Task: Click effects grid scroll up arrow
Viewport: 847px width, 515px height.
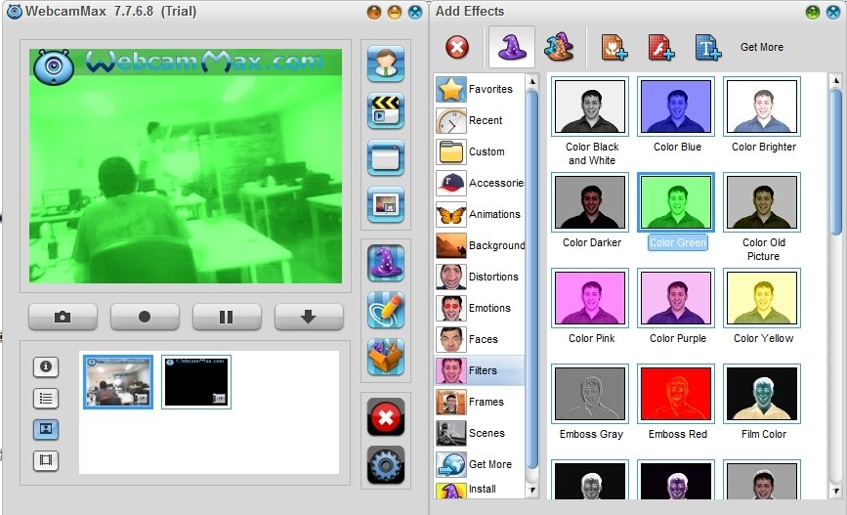Action: (x=835, y=82)
